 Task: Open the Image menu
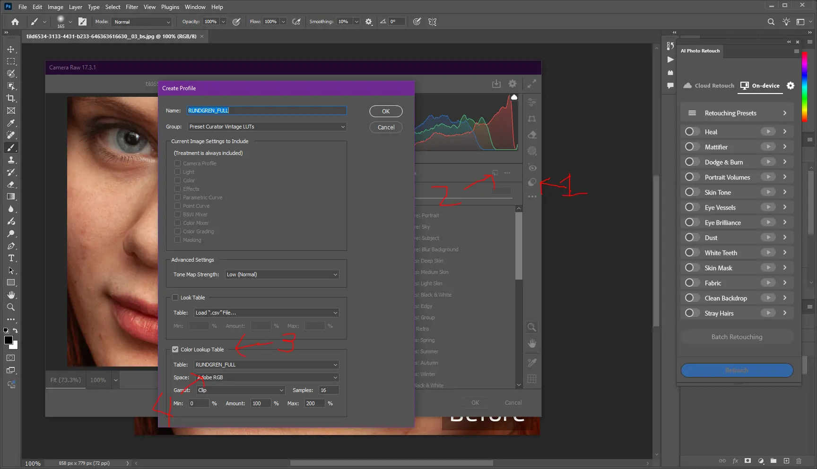[x=55, y=7]
